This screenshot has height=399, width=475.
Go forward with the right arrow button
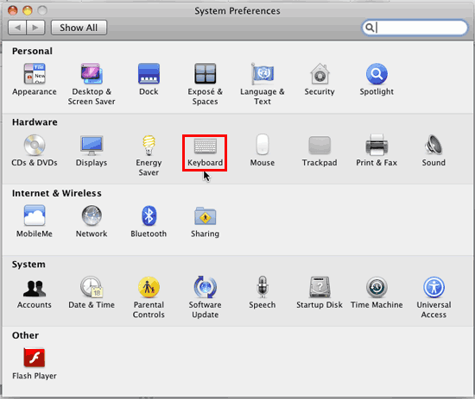point(35,28)
